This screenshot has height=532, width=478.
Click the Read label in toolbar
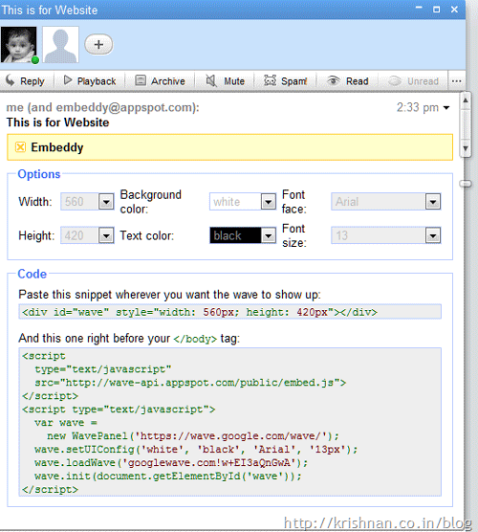[357, 81]
